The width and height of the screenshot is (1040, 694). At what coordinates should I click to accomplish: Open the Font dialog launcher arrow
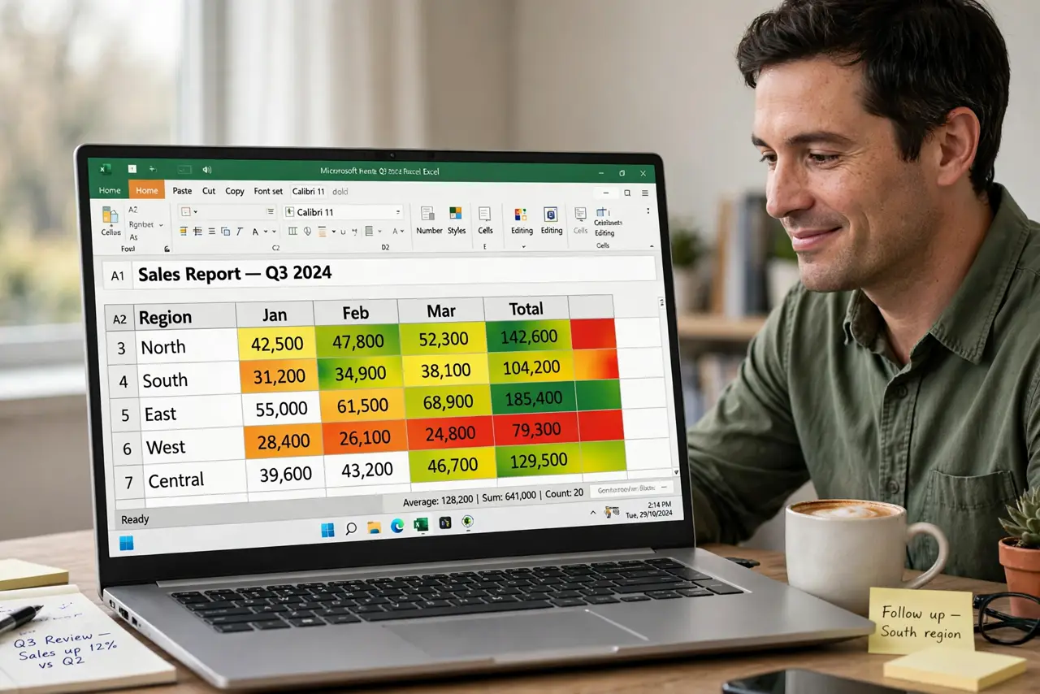click(x=167, y=249)
